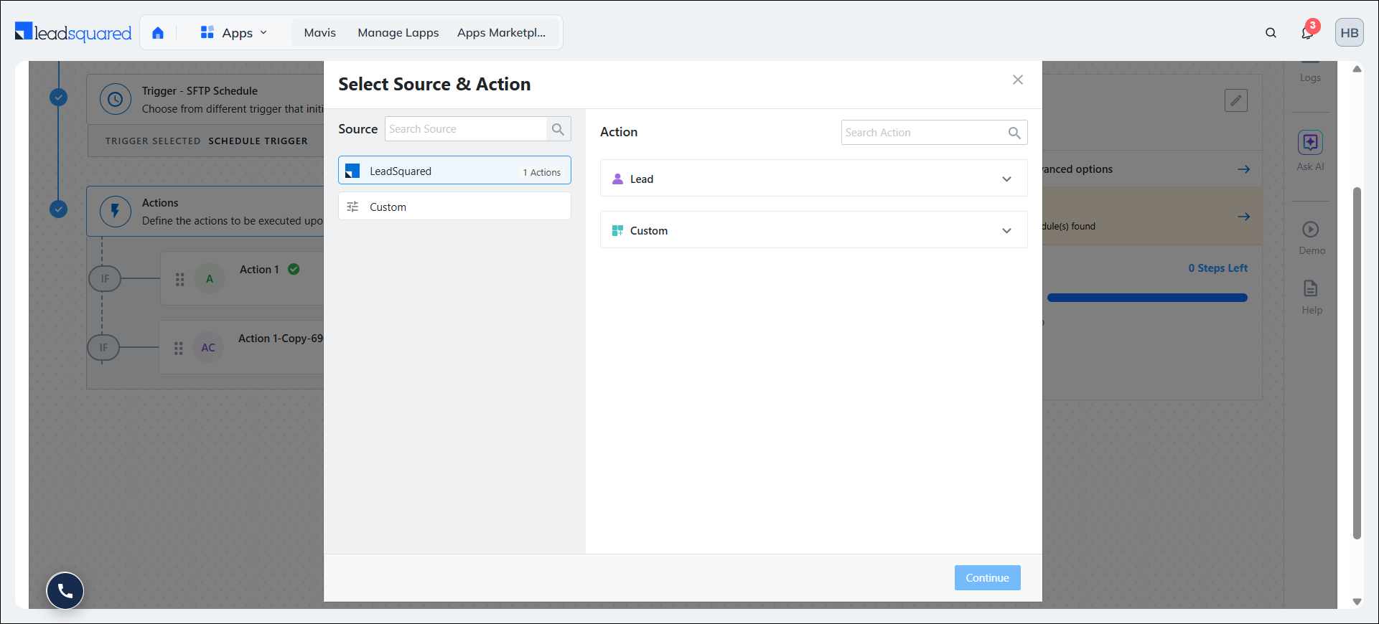This screenshot has width=1379, height=624.
Task: Click the AC avatar of Action 1-Copy
Action: 208,348
